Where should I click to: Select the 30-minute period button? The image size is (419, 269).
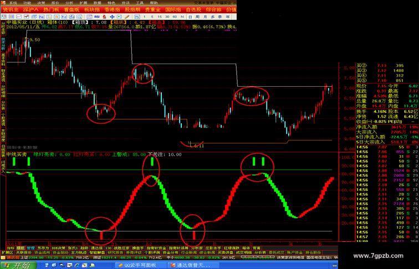167,17
